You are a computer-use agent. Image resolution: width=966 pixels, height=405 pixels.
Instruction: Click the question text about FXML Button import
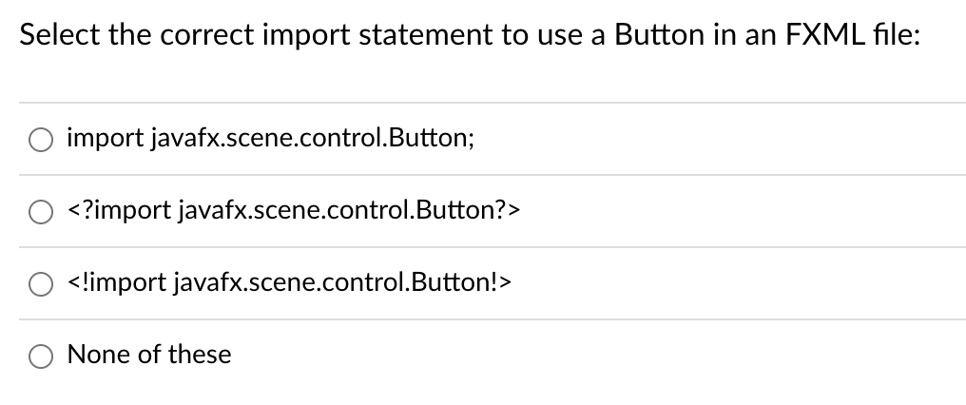click(x=470, y=34)
